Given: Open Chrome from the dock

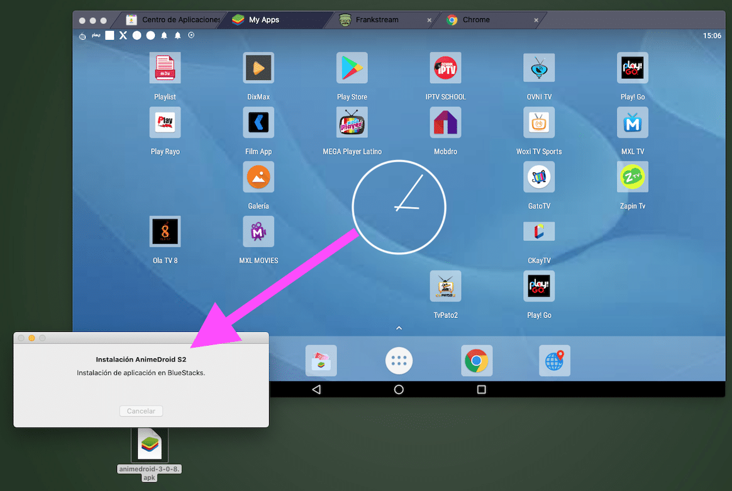Looking at the screenshot, I should (477, 360).
